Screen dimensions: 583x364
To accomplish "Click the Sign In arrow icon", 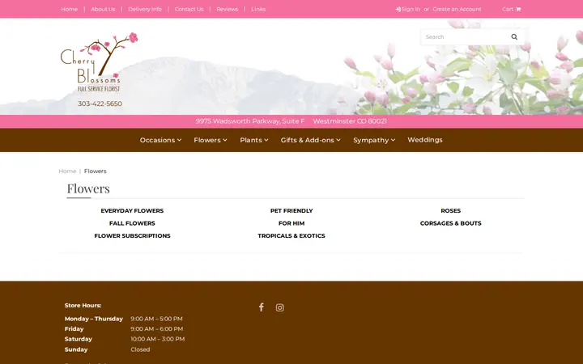I will [398, 9].
